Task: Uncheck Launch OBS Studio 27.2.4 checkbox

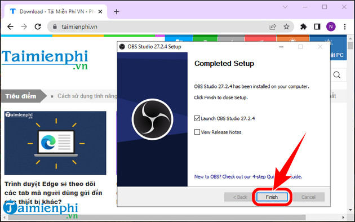Action: (x=197, y=118)
